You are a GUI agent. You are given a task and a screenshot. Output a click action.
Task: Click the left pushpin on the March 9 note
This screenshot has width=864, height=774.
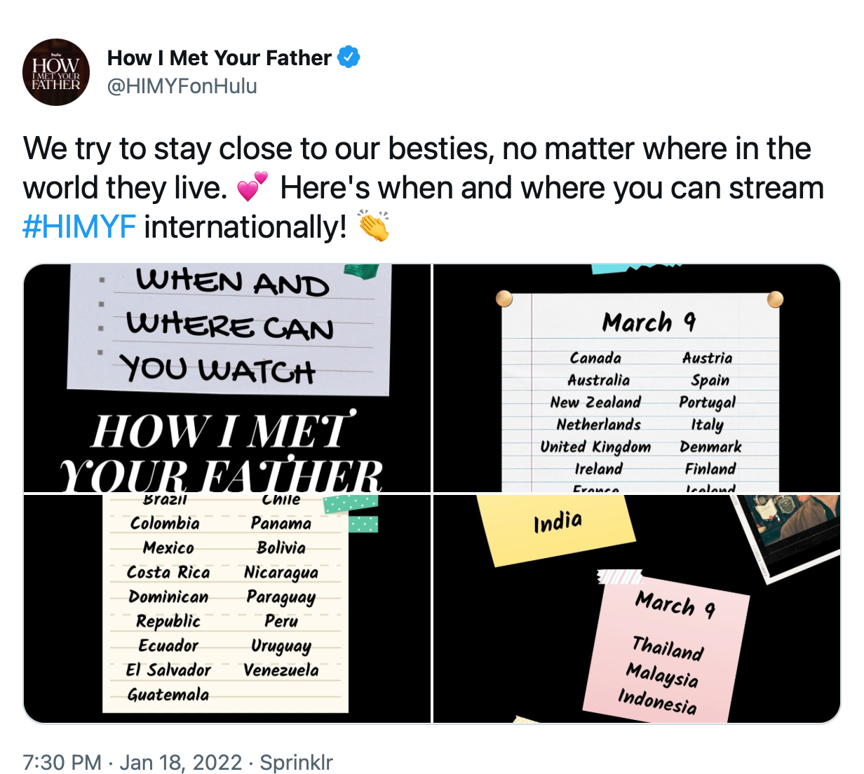(503, 299)
